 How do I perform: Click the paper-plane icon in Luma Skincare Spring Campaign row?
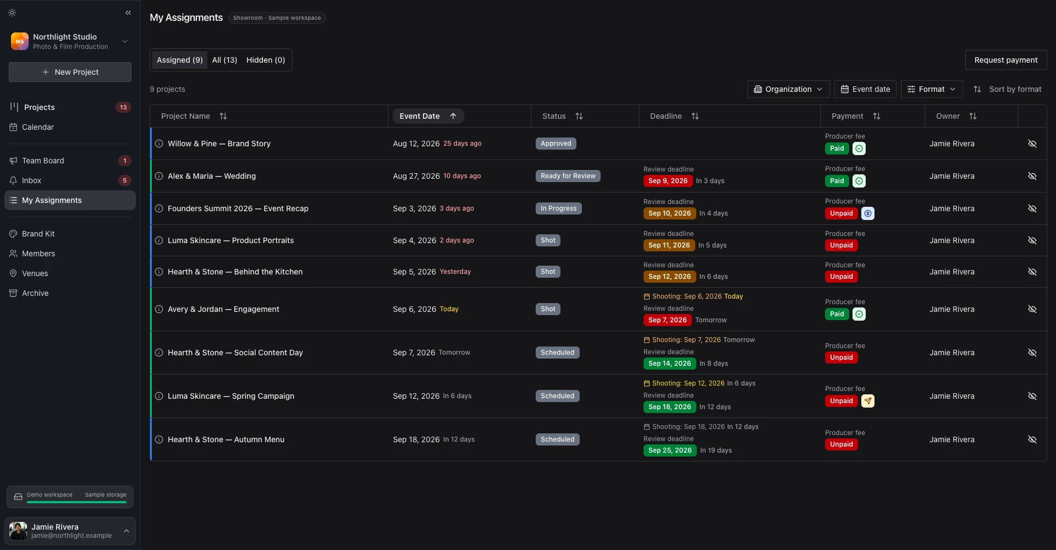click(x=868, y=401)
